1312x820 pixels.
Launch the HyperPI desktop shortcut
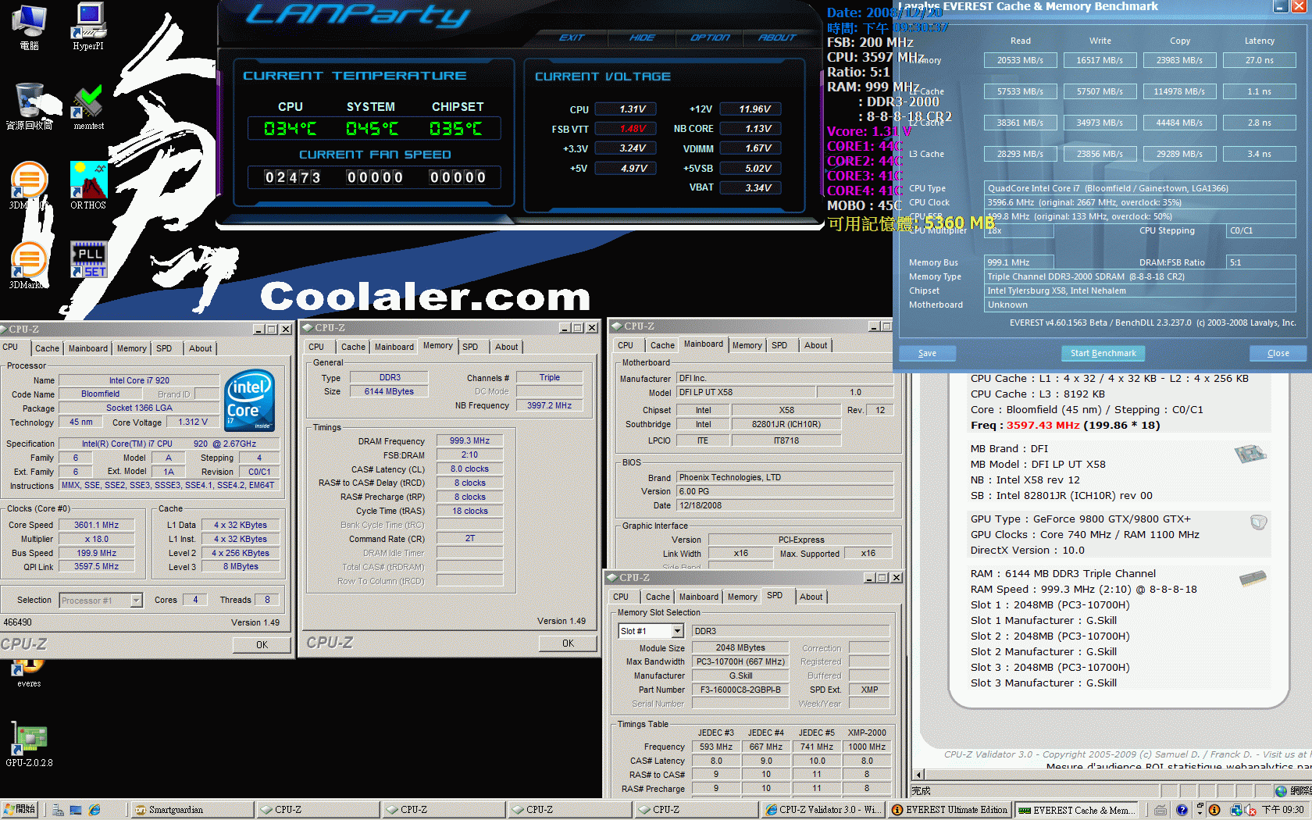(88, 26)
